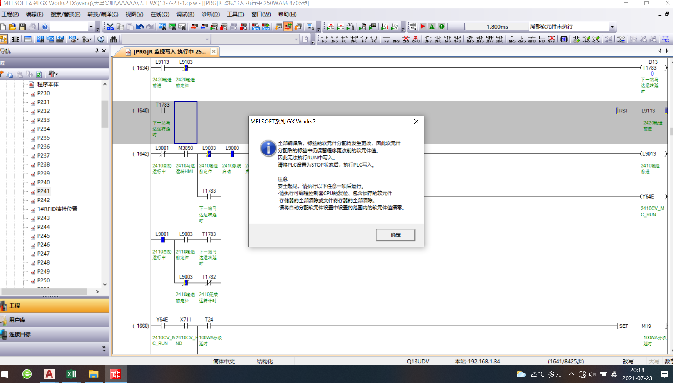673x383 pixels.
Task: Toggle the highlighted monitor write mode icon
Action: [x=288, y=27]
